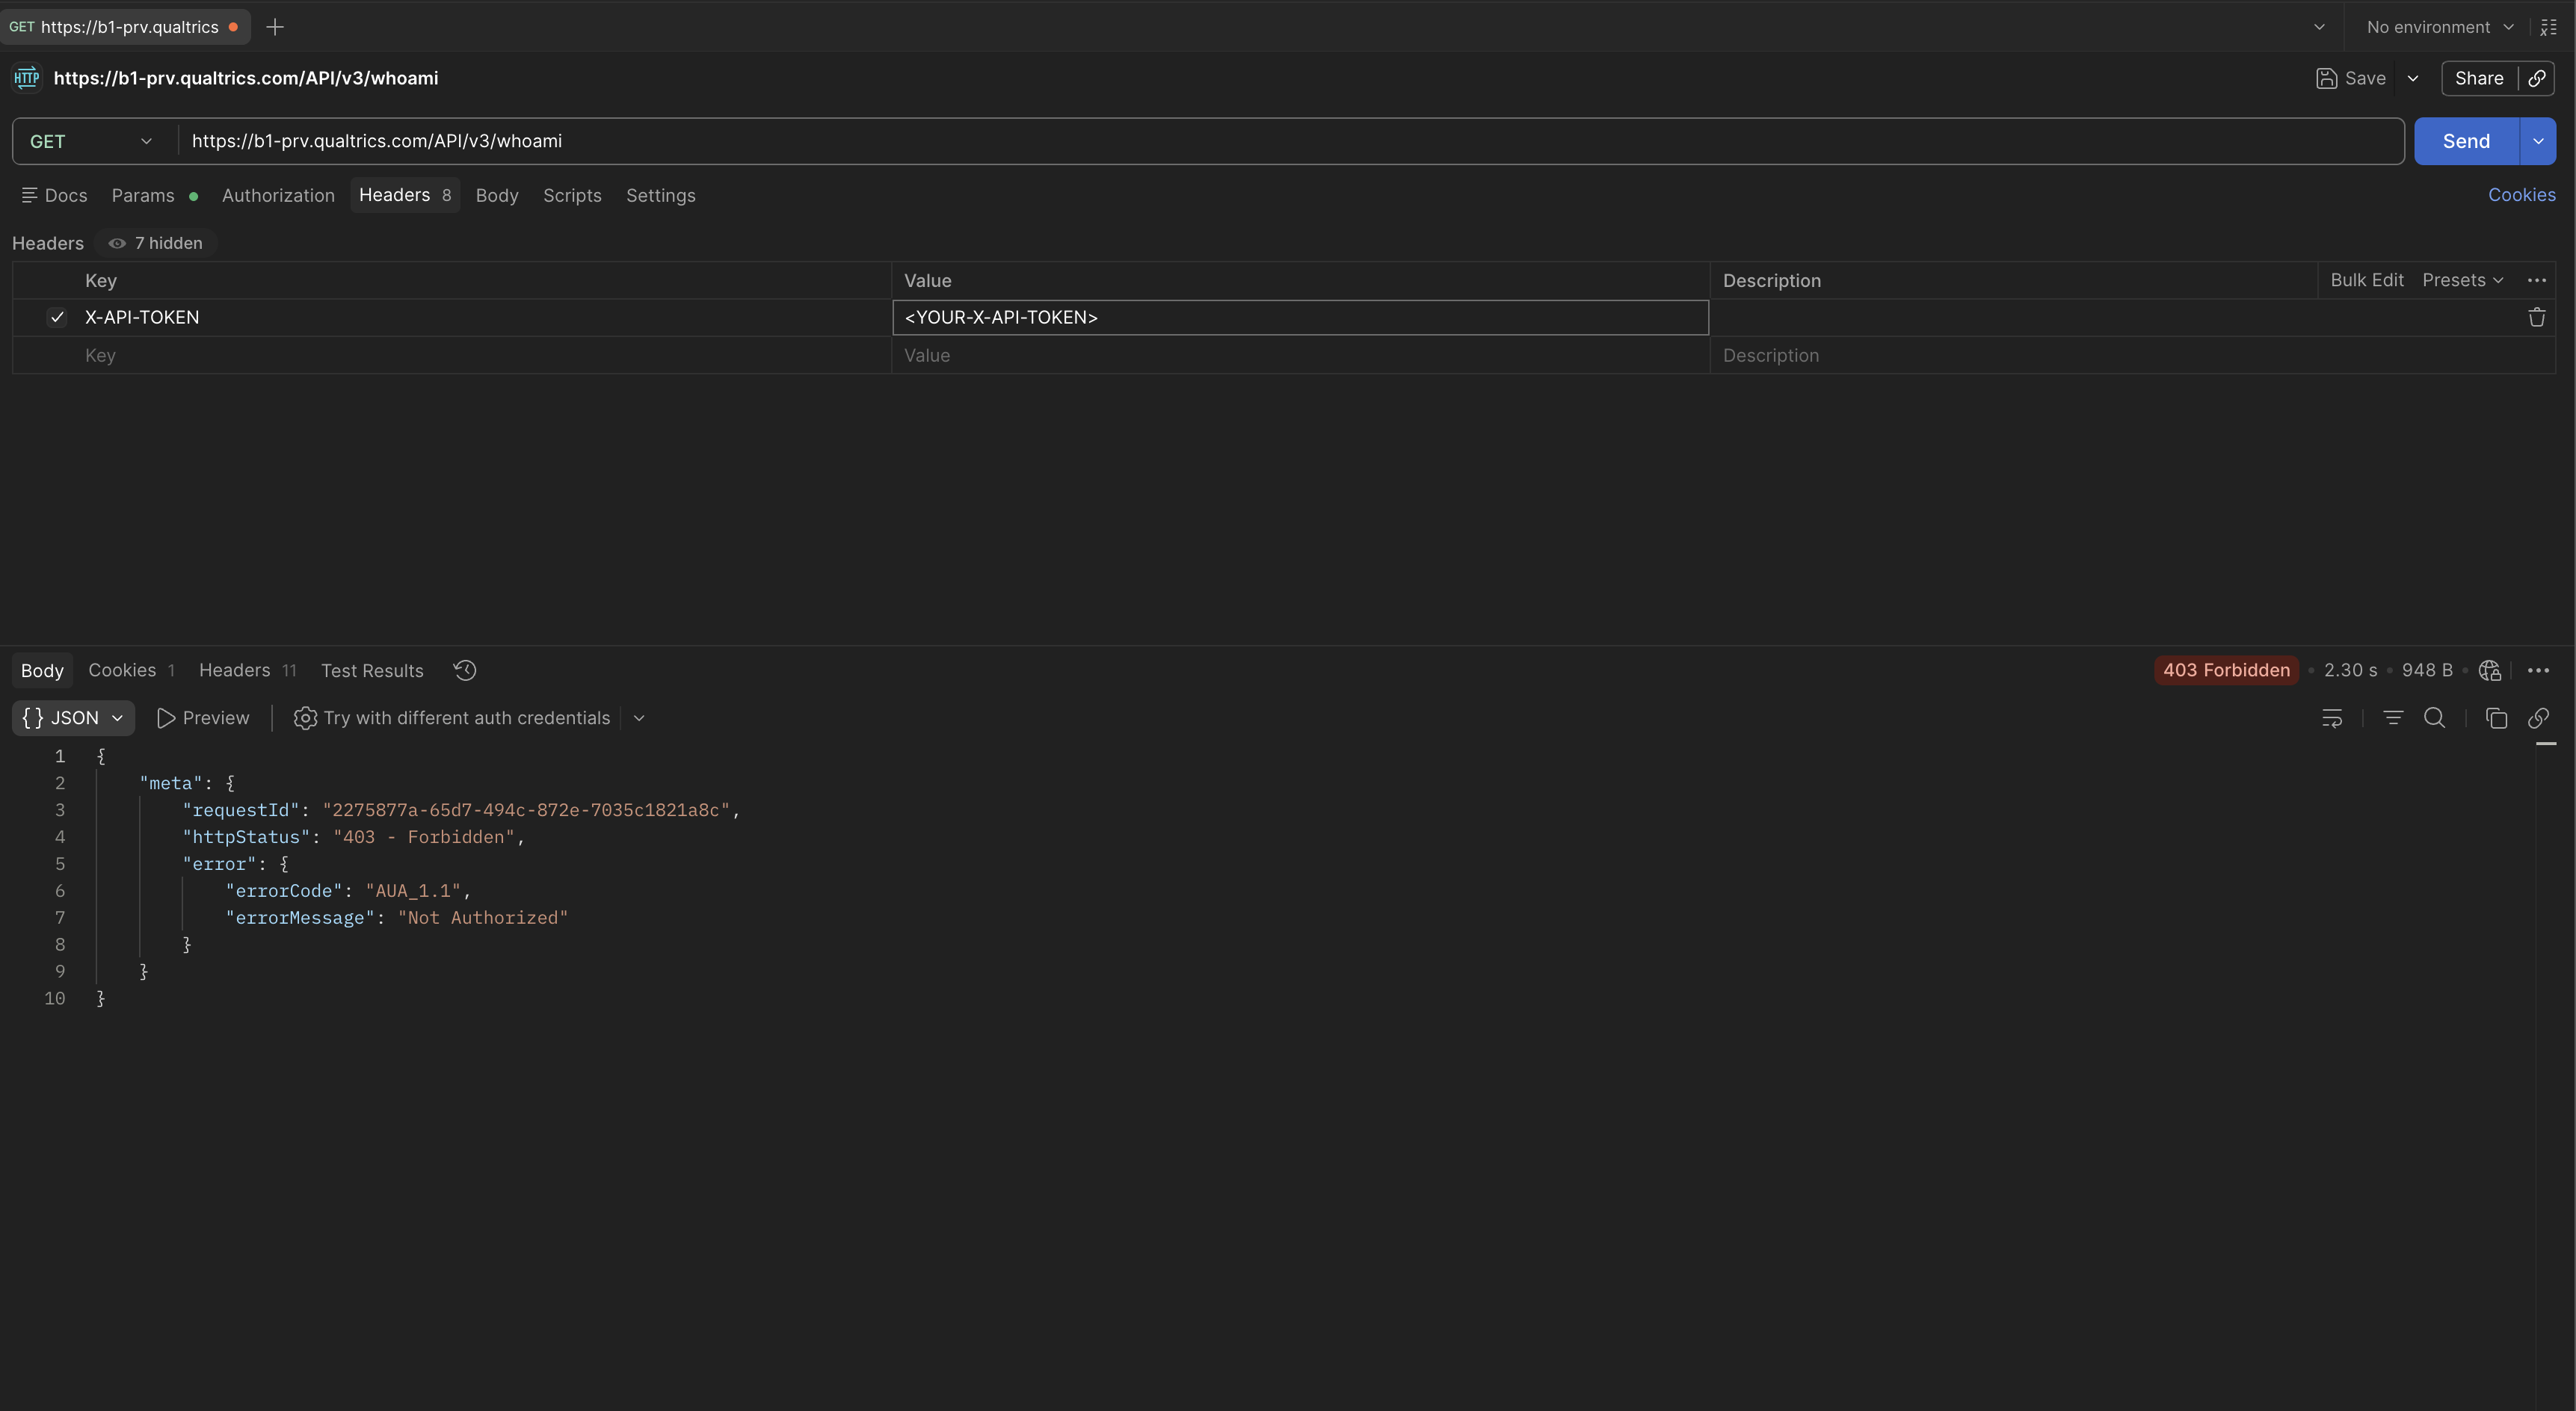Show the 7 hidden headers
This screenshot has width=2576, height=1411.
[155, 243]
